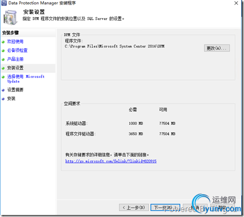
Task: Click the setup disc icon in header
Action: 11,17
